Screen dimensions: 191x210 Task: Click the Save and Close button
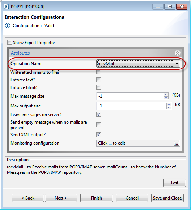coord(167,198)
